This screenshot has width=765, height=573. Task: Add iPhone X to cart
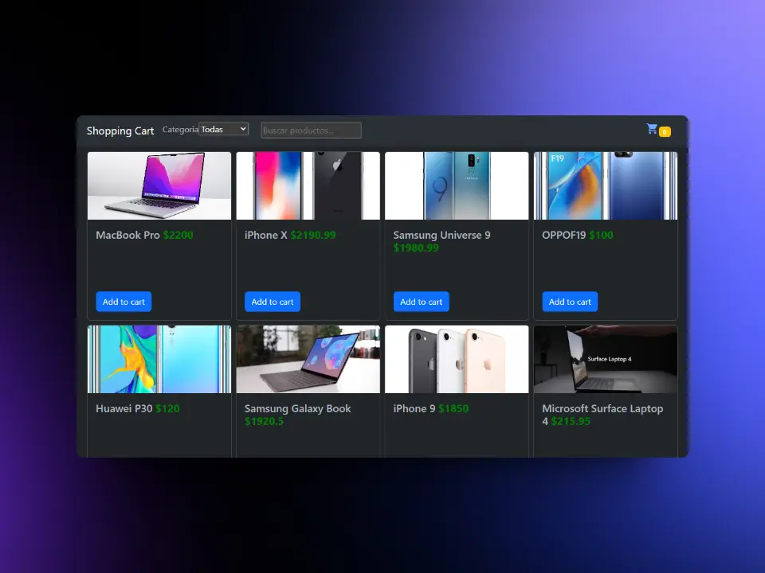pos(272,302)
